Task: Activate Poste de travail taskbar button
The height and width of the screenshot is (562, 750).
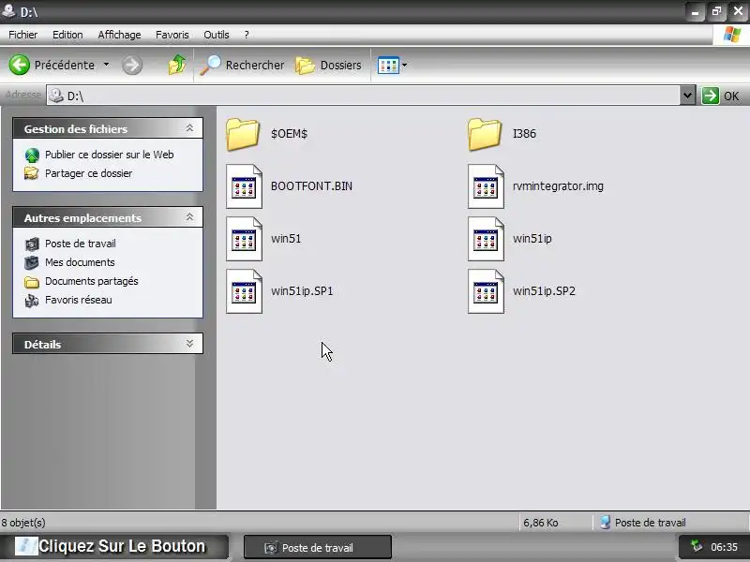Action: [x=318, y=547]
